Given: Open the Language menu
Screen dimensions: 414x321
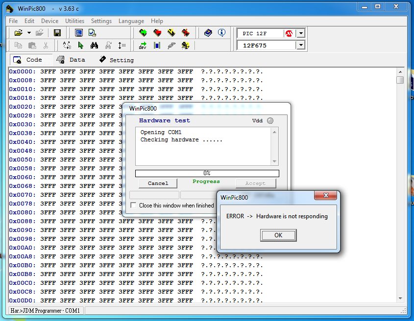Looking at the screenshot, I should pyautogui.click(x=131, y=21).
